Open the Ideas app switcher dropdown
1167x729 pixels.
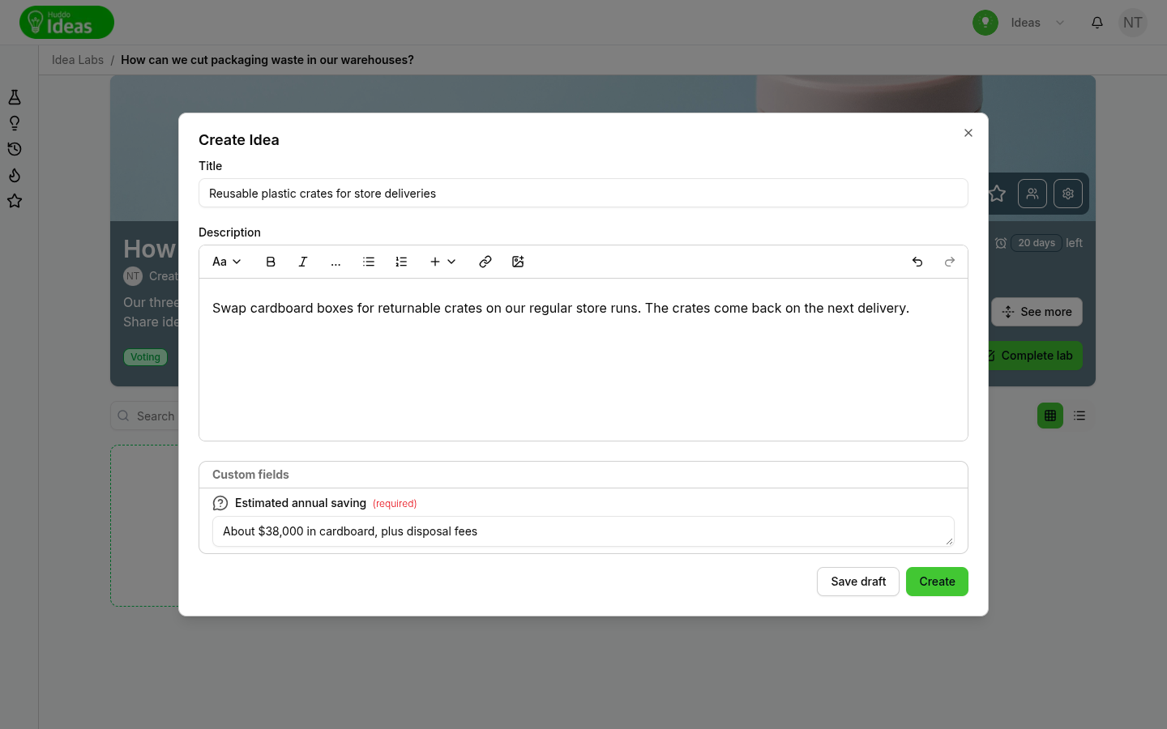coord(1020,23)
